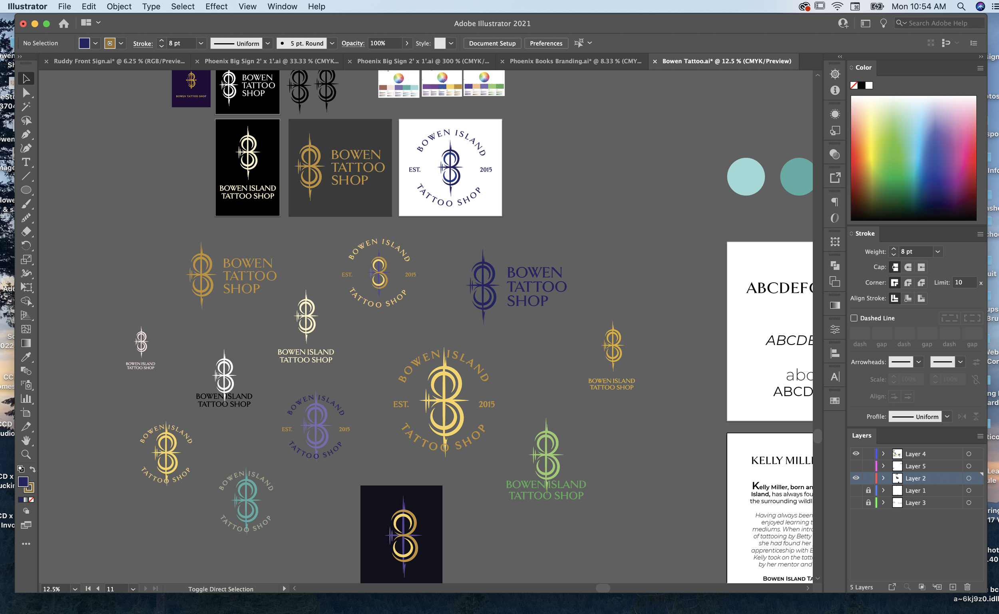Select the Eyedropper tool

tap(26, 357)
